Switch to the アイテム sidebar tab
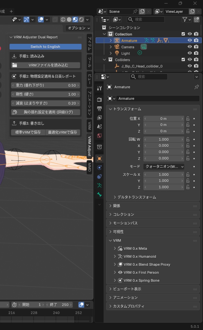 coord(89,44)
